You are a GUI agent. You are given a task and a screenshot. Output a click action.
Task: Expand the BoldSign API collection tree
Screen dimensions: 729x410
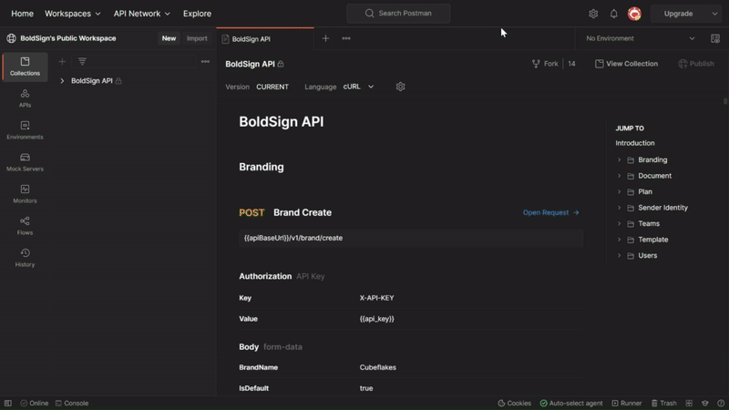[x=62, y=81]
